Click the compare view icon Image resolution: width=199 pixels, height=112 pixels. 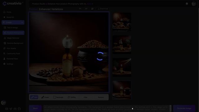[92, 9]
